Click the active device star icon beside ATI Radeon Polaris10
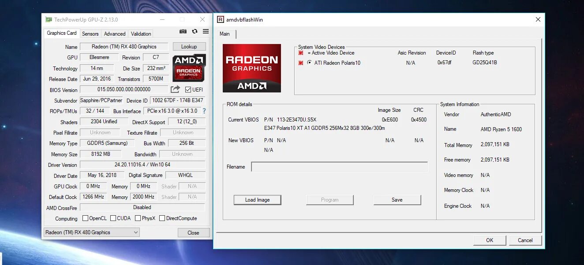The height and width of the screenshot is (265, 584). 301,63
